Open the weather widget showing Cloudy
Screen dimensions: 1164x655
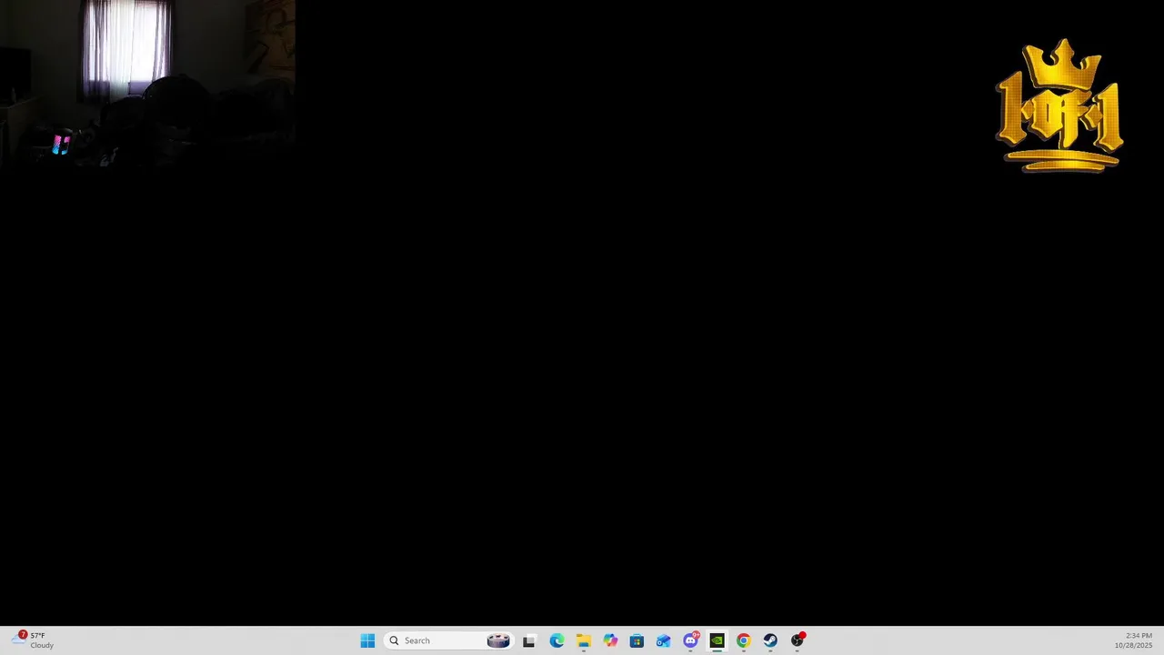(x=33, y=640)
